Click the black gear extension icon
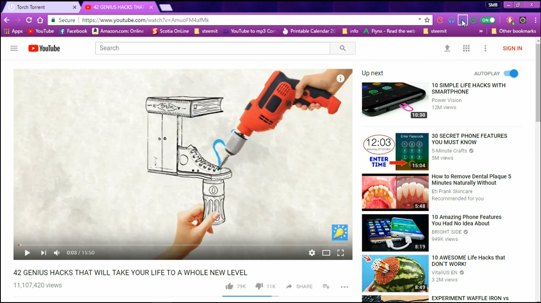 coord(523,20)
